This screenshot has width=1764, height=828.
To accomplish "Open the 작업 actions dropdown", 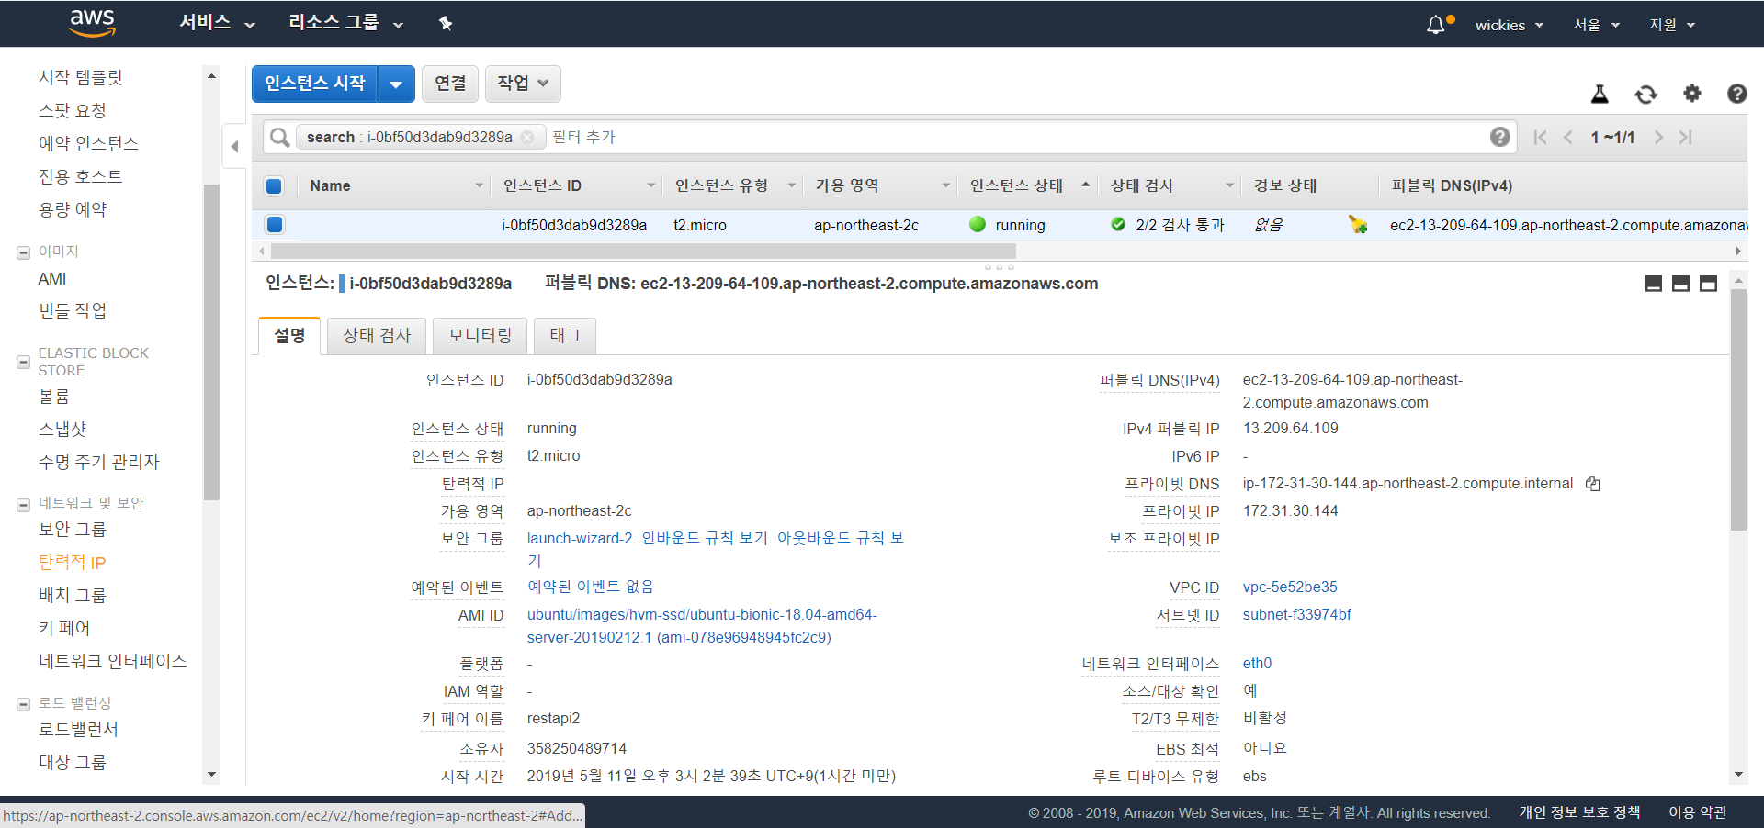I will coord(523,84).
